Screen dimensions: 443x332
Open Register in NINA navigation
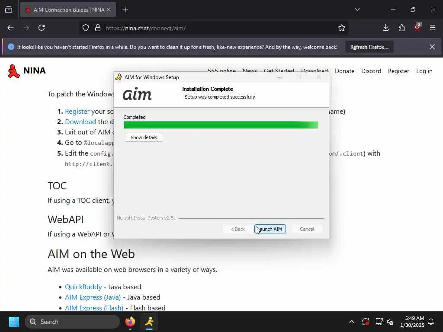coord(398,71)
